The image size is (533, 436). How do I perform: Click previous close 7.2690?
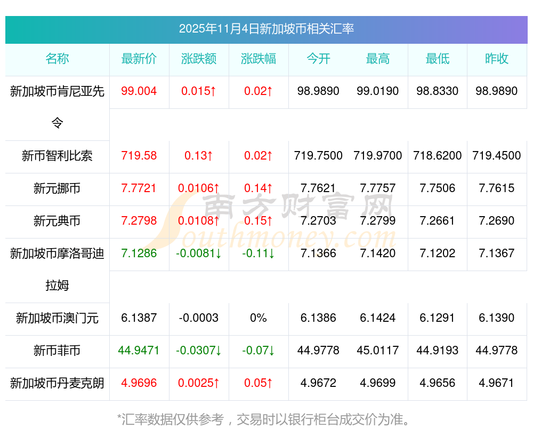(x=497, y=220)
